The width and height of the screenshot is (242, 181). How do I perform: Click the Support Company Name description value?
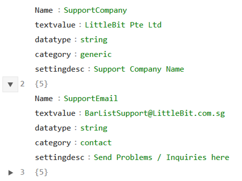[139, 69]
